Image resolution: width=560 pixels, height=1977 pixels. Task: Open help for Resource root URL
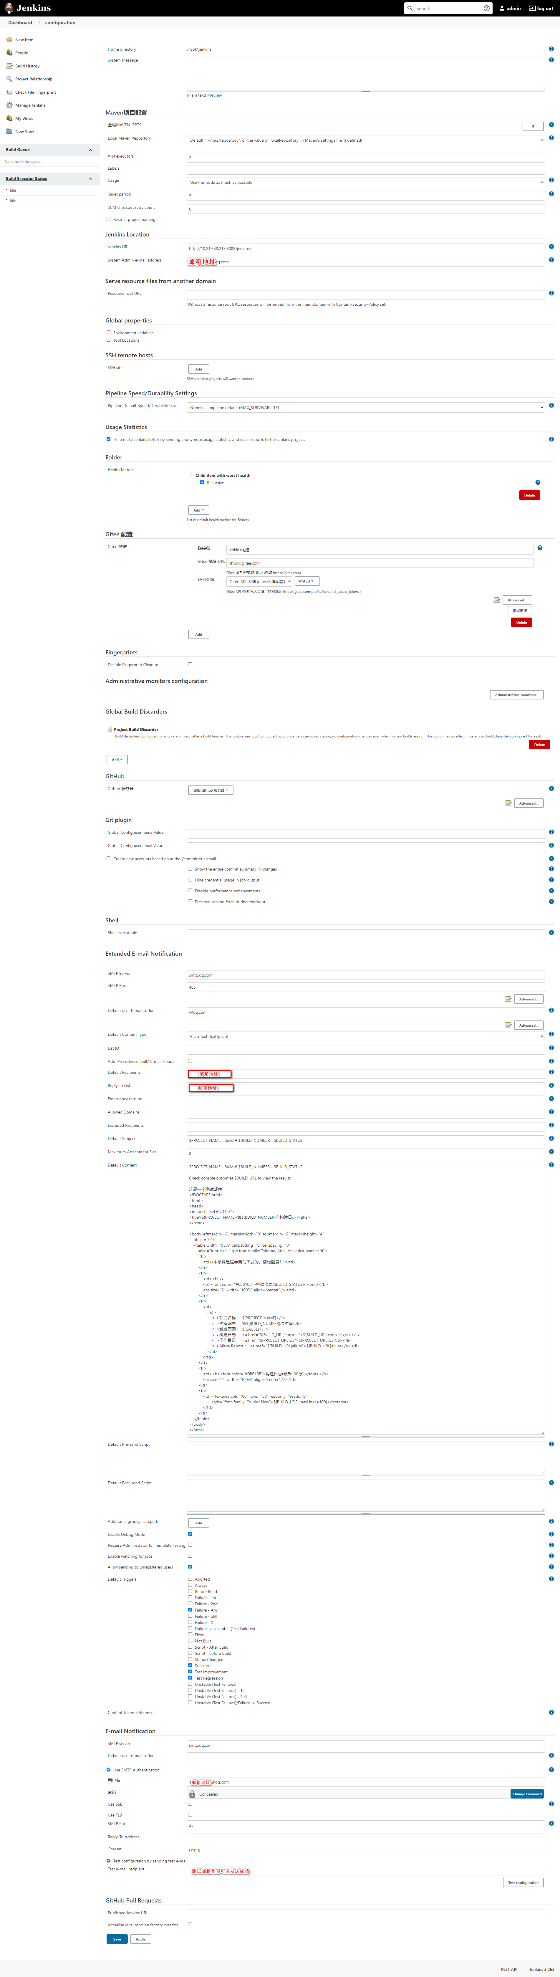pyautogui.click(x=551, y=293)
